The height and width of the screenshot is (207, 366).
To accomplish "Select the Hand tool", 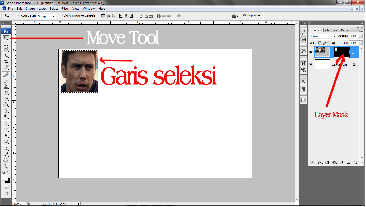I will [x=6, y=160].
